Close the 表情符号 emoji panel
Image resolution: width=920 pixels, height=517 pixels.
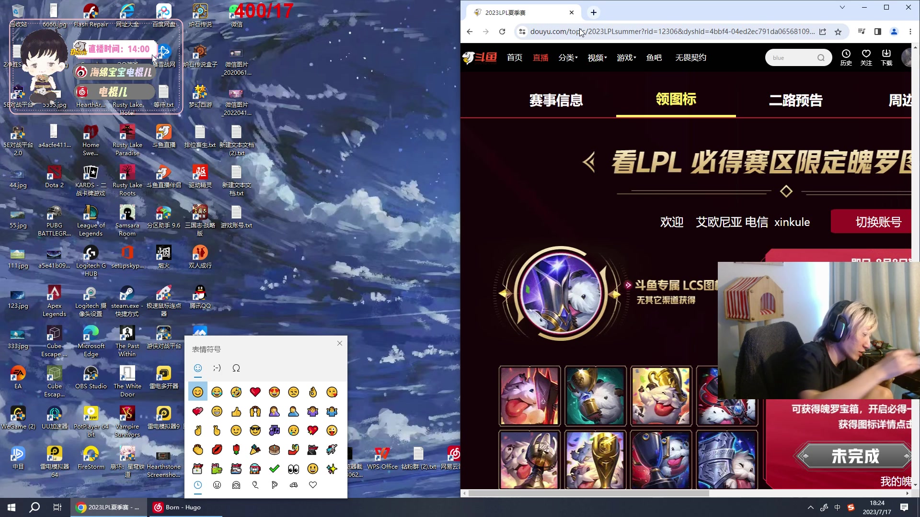point(340,343)
